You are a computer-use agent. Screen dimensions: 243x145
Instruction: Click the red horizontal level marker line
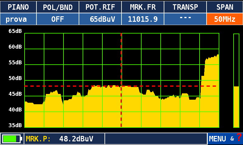[120, 86]
